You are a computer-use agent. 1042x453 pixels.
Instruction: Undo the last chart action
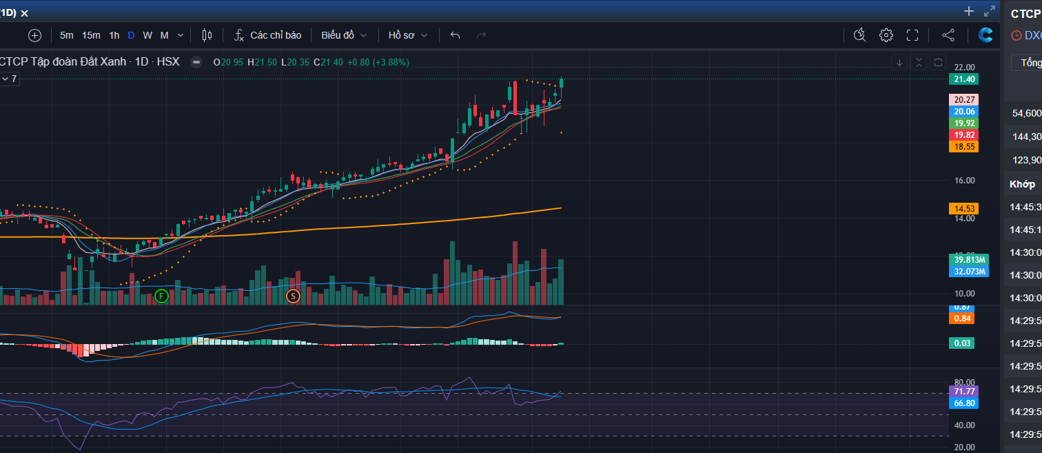(455, 35)
